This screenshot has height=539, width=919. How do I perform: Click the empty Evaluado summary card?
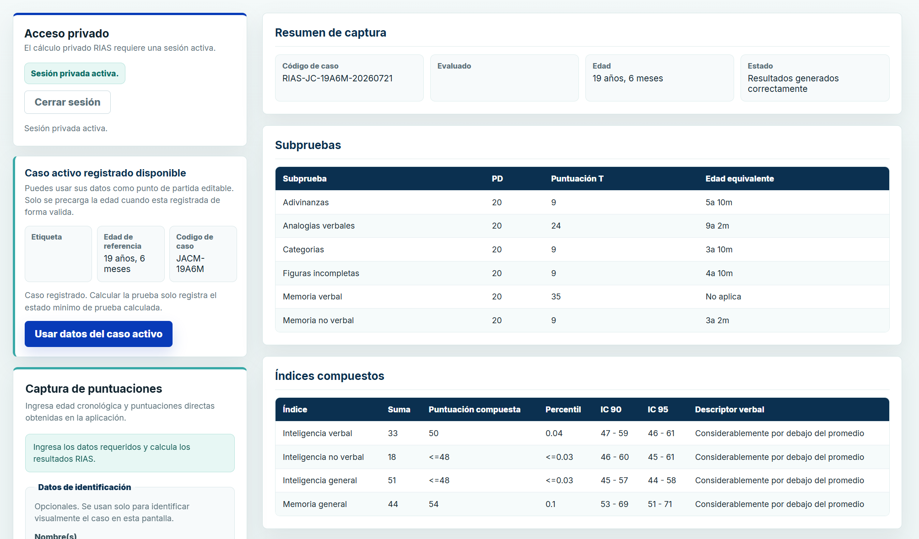504,78
